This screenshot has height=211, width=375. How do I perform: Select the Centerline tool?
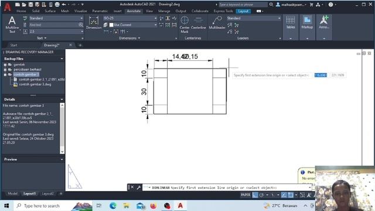[198, 23]
